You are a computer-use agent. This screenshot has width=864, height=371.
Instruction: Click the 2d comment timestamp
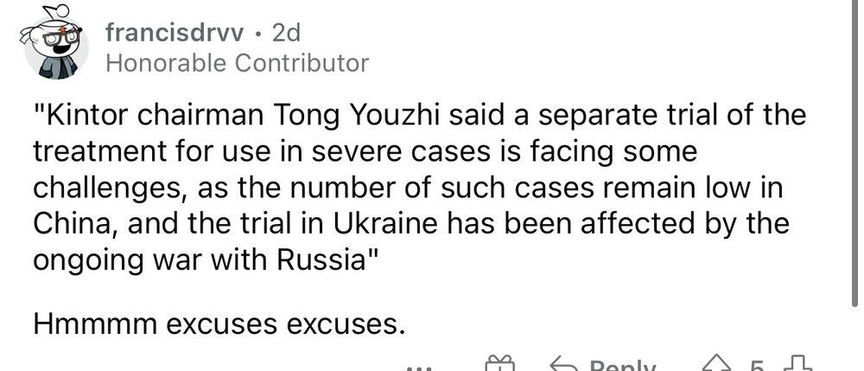284,34
